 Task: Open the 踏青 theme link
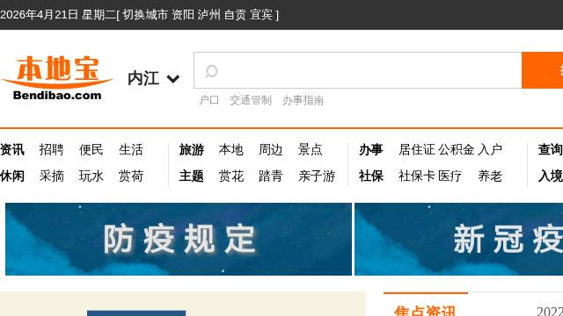point(271,176)
